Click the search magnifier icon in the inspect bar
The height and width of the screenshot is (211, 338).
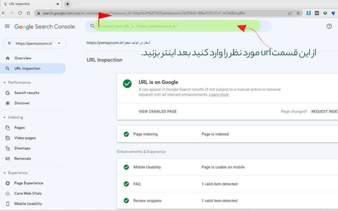pyautogui.click(x=92, y=26)
